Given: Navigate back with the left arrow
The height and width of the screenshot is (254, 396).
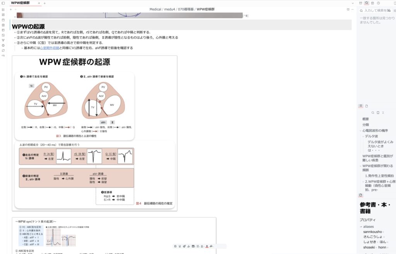Looking at the screenshot, I should click(11, 9).
